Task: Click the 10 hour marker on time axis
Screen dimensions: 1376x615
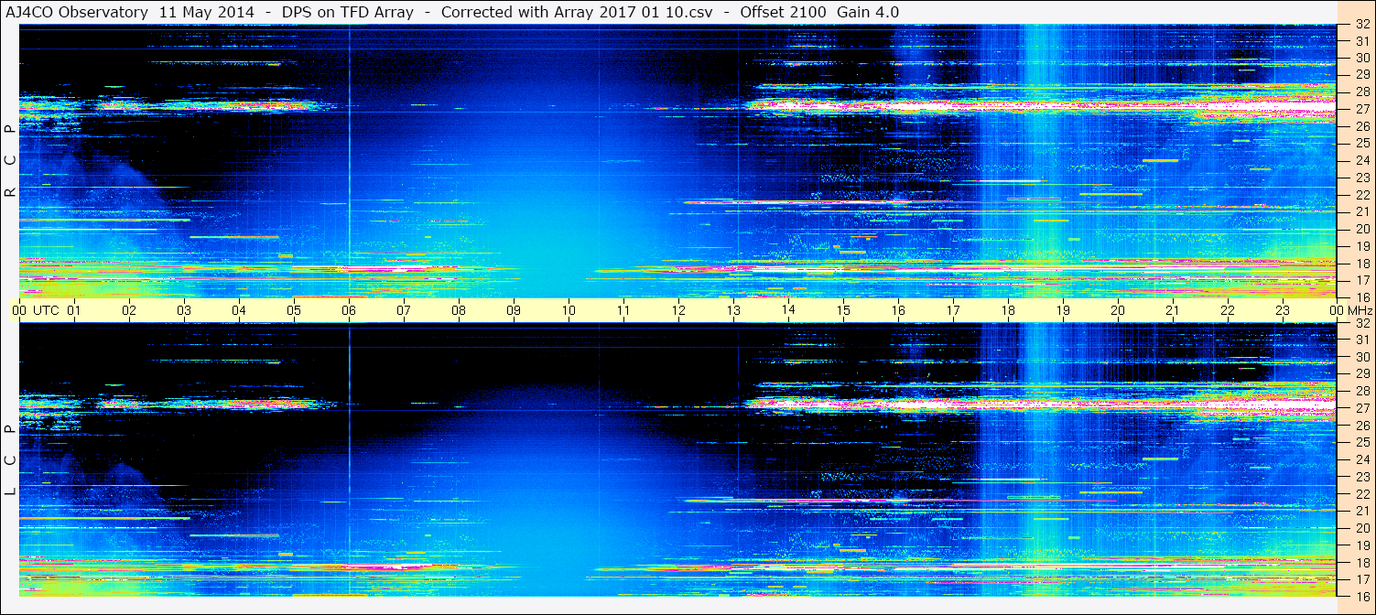Action: tap(569, 310)
